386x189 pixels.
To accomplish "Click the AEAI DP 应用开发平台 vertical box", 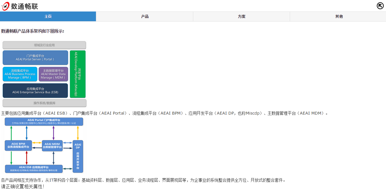I will click(78, 156).
